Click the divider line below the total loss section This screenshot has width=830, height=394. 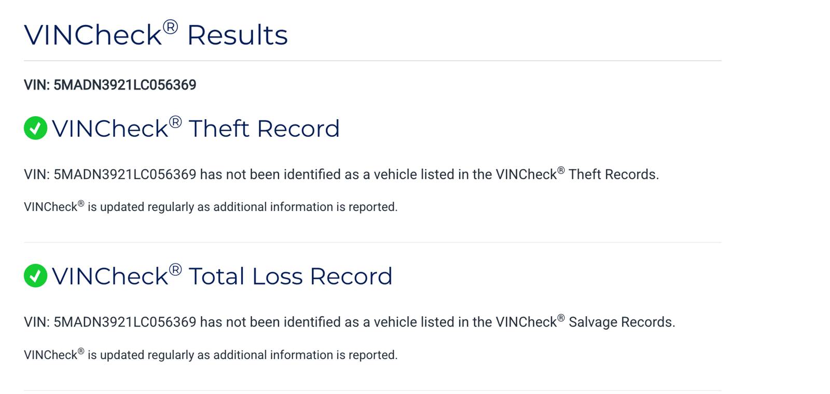(x=372, y=390)
